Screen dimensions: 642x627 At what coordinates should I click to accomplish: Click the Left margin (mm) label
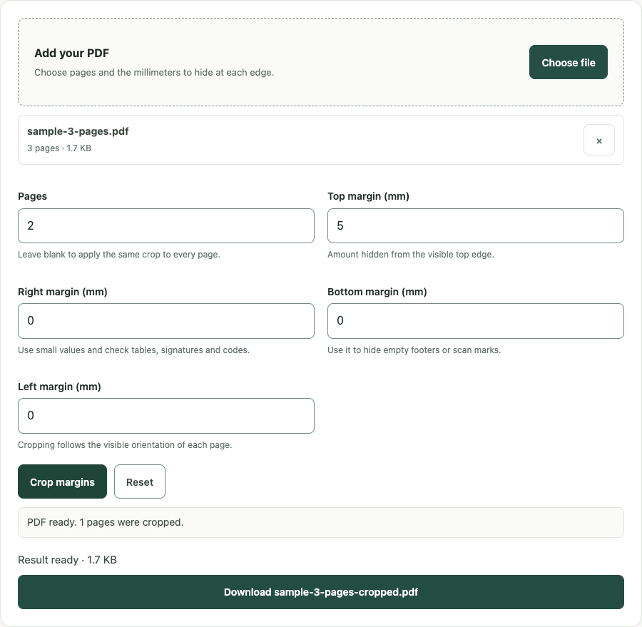pos(59,387)
